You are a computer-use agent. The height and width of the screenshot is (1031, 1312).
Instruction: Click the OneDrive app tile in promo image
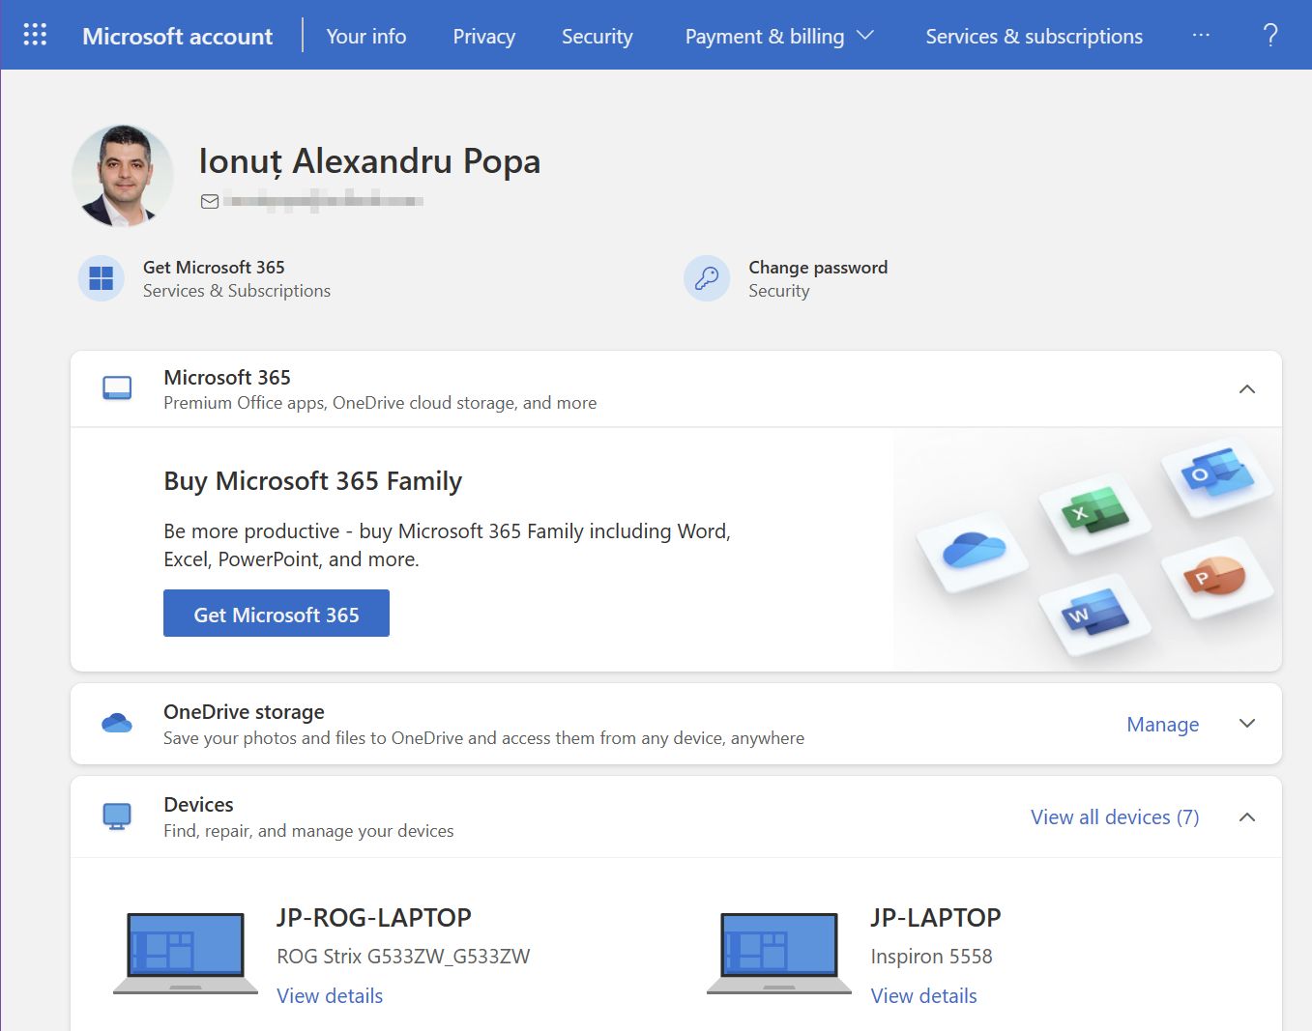[973, 552]
